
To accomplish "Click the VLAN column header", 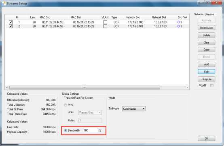I will coord(105,17).
